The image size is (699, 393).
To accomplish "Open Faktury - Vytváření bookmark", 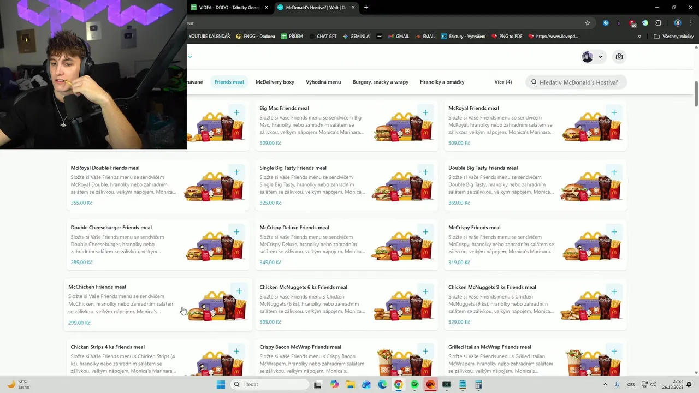I will [463, 37].
